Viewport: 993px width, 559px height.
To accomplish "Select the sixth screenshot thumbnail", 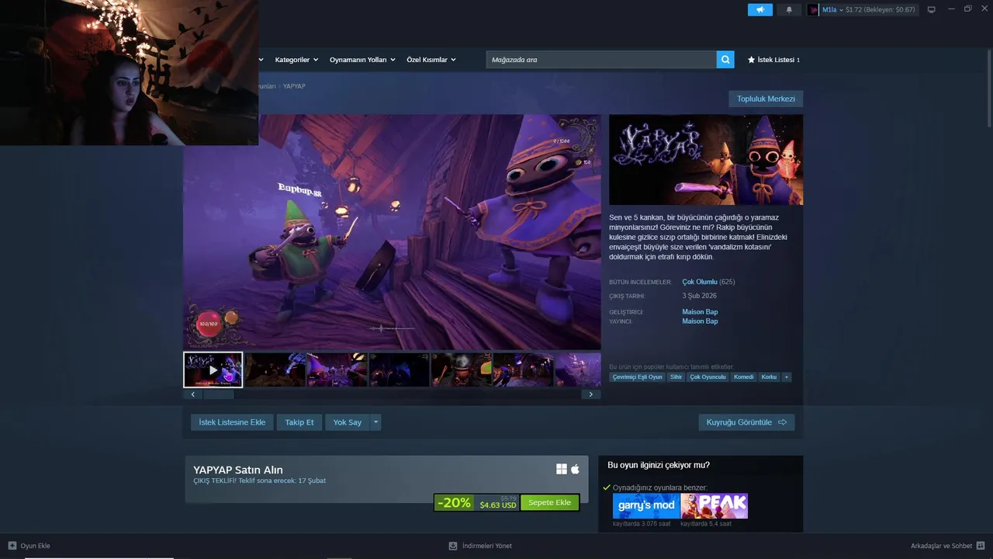I will (523, 370).
